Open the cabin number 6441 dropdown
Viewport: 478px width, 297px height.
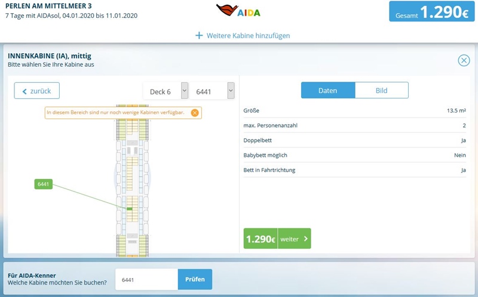click(x=212, y=91)
